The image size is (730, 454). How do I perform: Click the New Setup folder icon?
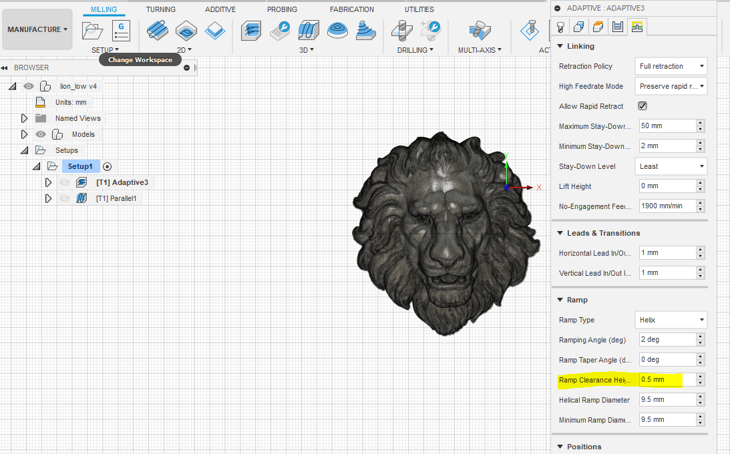coord(92,31)
